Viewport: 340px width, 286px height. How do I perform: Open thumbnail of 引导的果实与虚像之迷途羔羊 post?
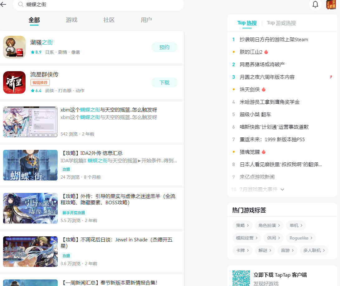coord(30,209)
